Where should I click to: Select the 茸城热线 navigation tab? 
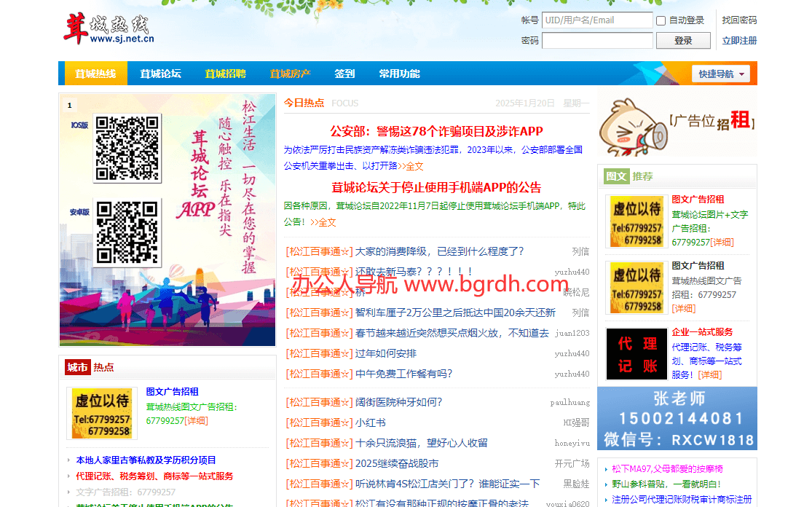tap(95, 74)
